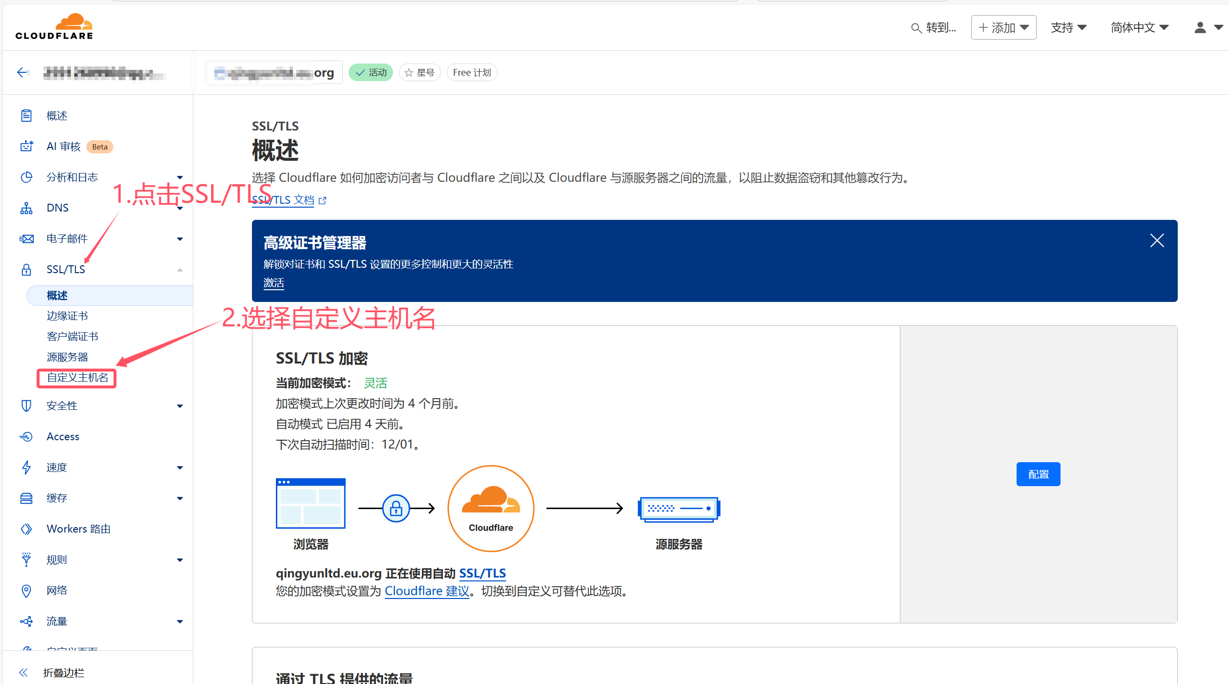The width and height of the screenshot is (1229, 684).
Task: Click the Beta badge next to AI 审核
Action: [100, 147]
